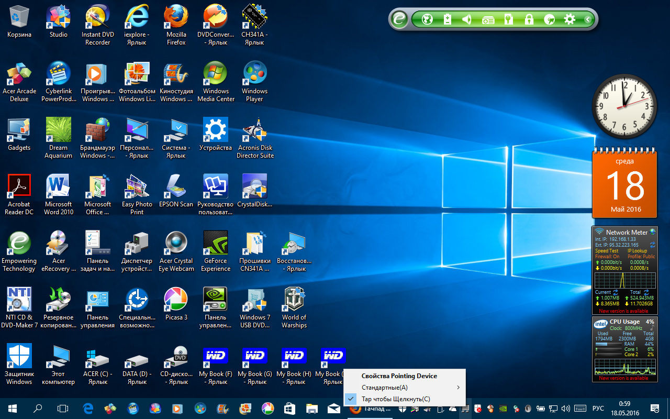Open File Explorer from the taskbar
The image size is (670, 419).
pos(312,409)
